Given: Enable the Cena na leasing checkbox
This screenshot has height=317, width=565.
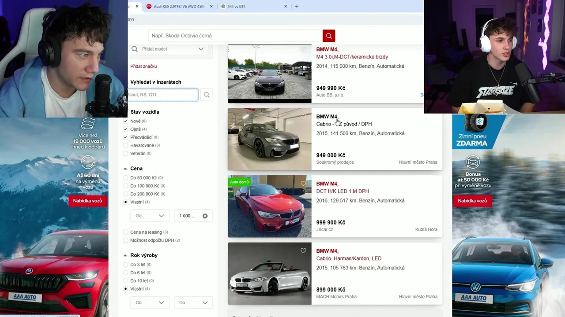Looking at the screenshot, I should click(x=126, y=232).
